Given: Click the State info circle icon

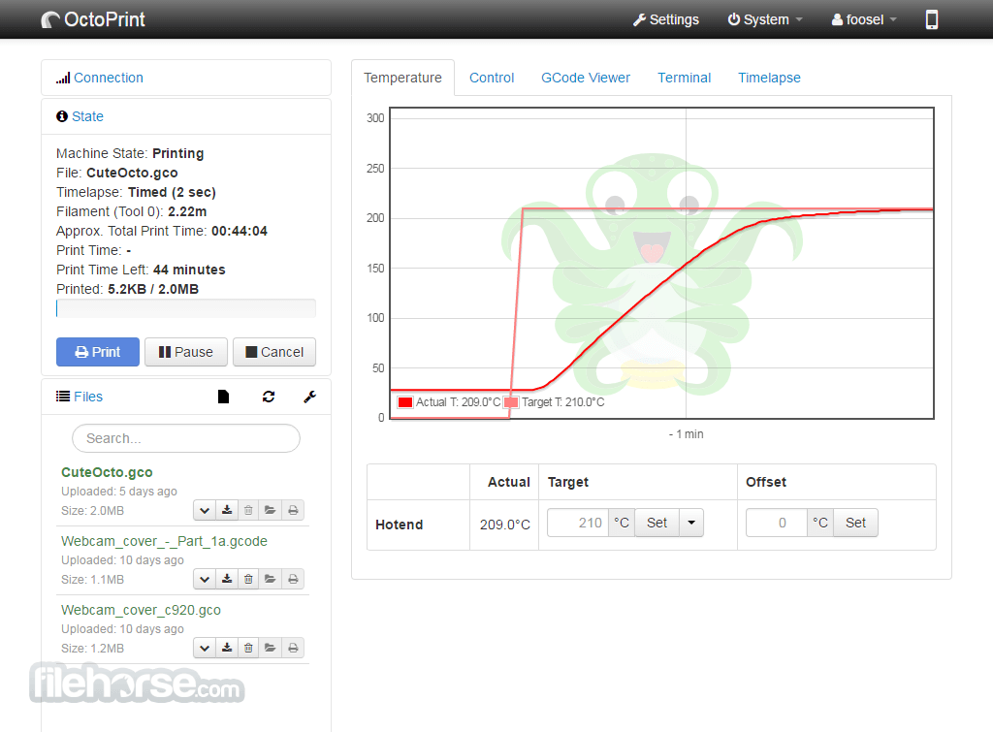Looking at the screenshot, I should (62, 116).
